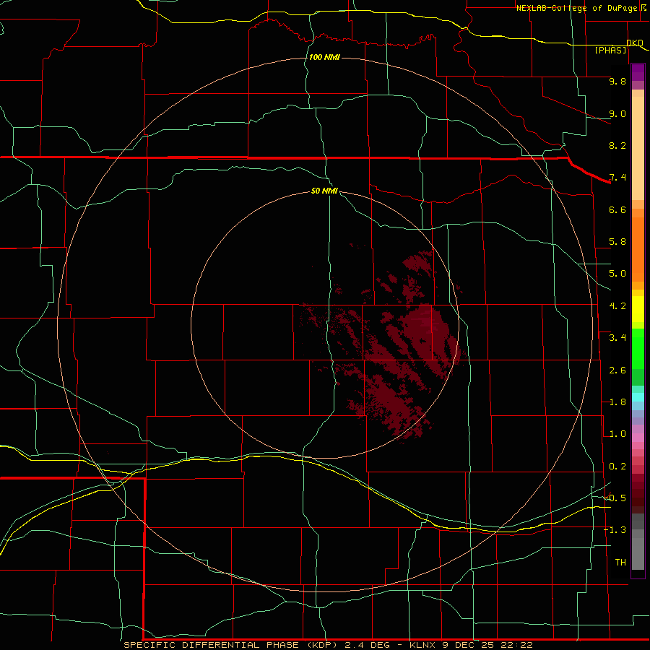Screen dimensions: 650x650
Task: Click the 3.4 legend value
Action: (617, 338)
